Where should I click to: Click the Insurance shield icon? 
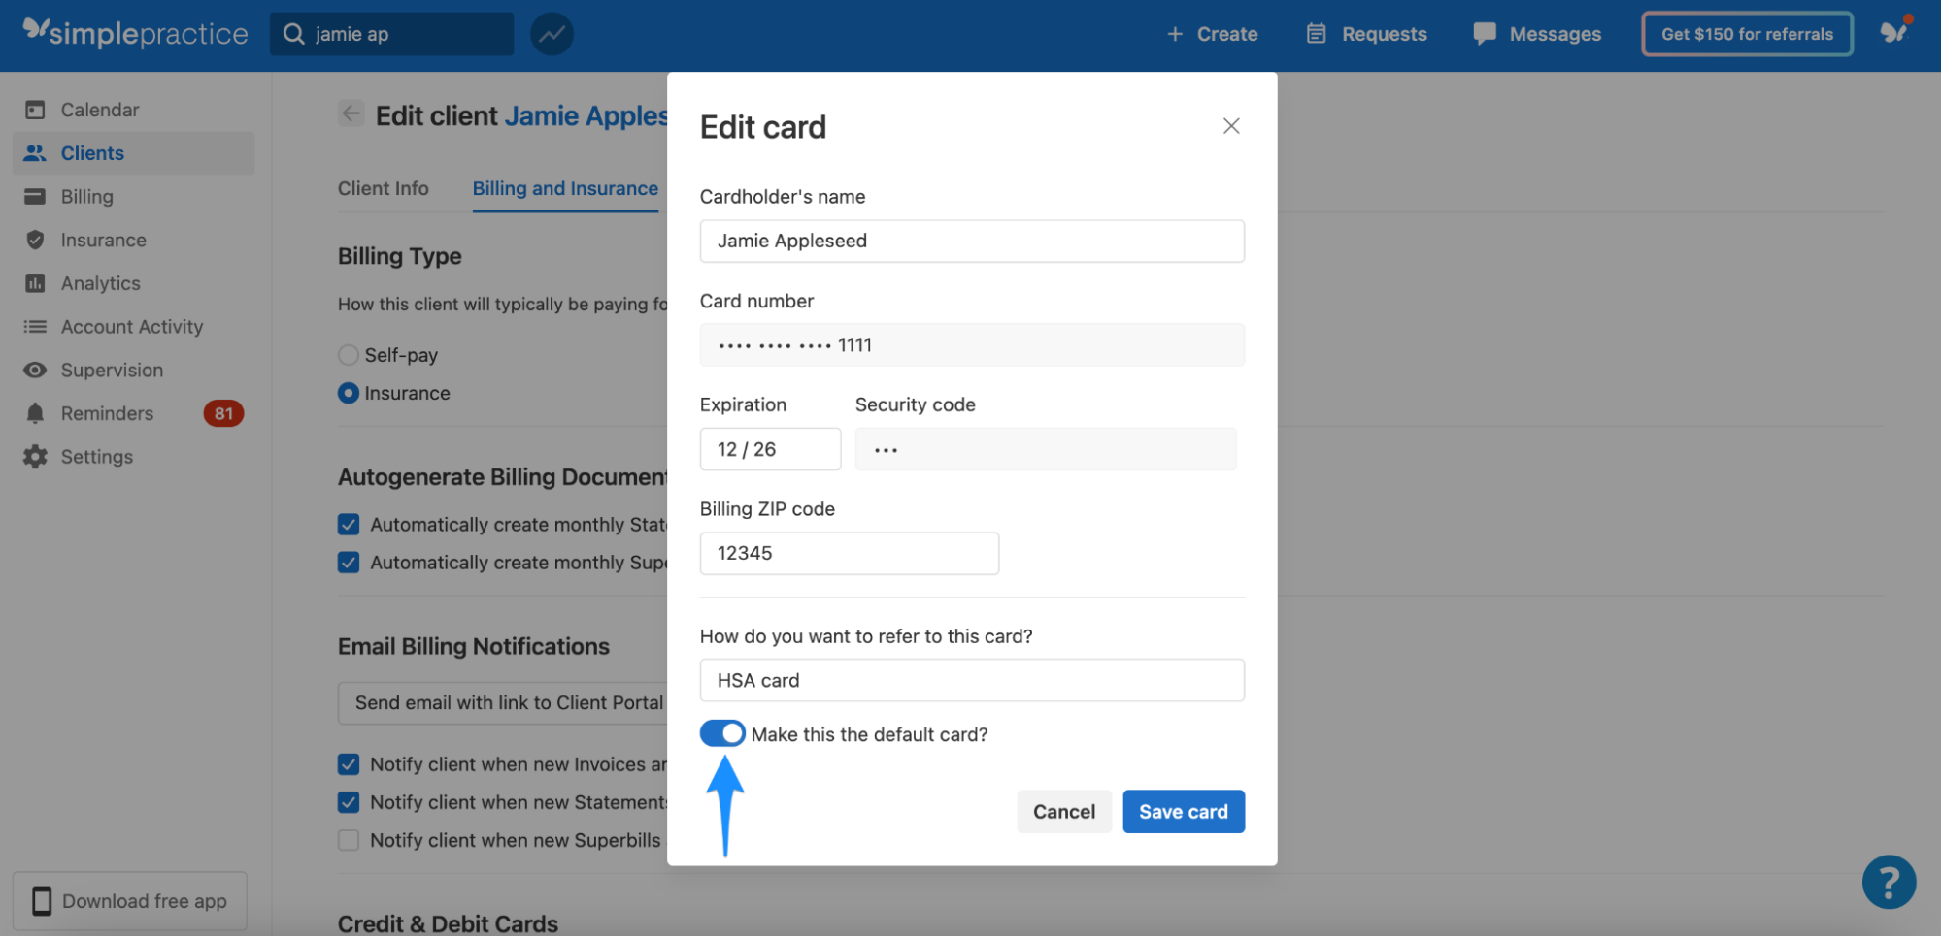click(x=33, y=240)
